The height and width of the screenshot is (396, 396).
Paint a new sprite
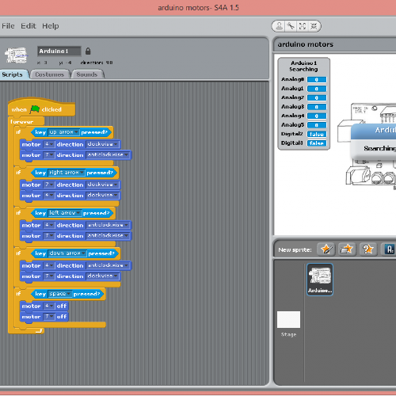click(326, 249)
